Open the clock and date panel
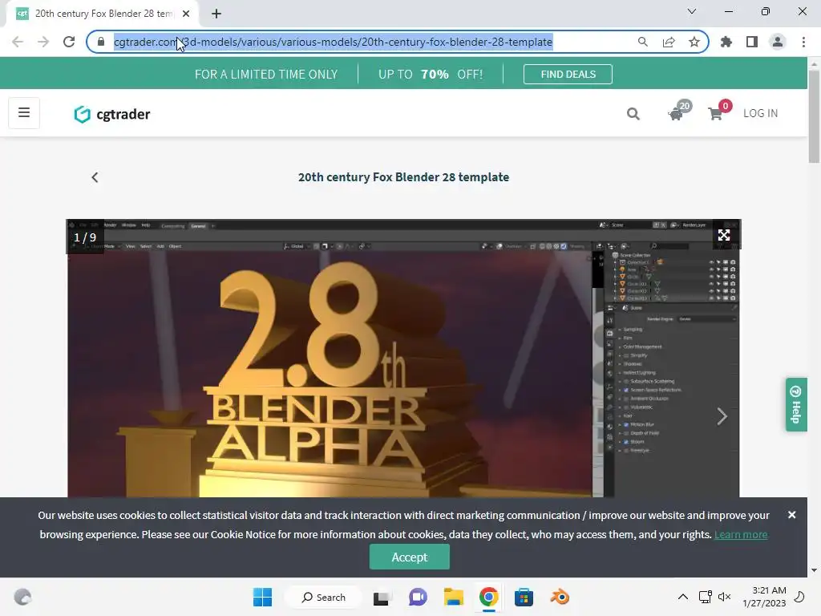This screenshot has width=821, height=616. 764,597
